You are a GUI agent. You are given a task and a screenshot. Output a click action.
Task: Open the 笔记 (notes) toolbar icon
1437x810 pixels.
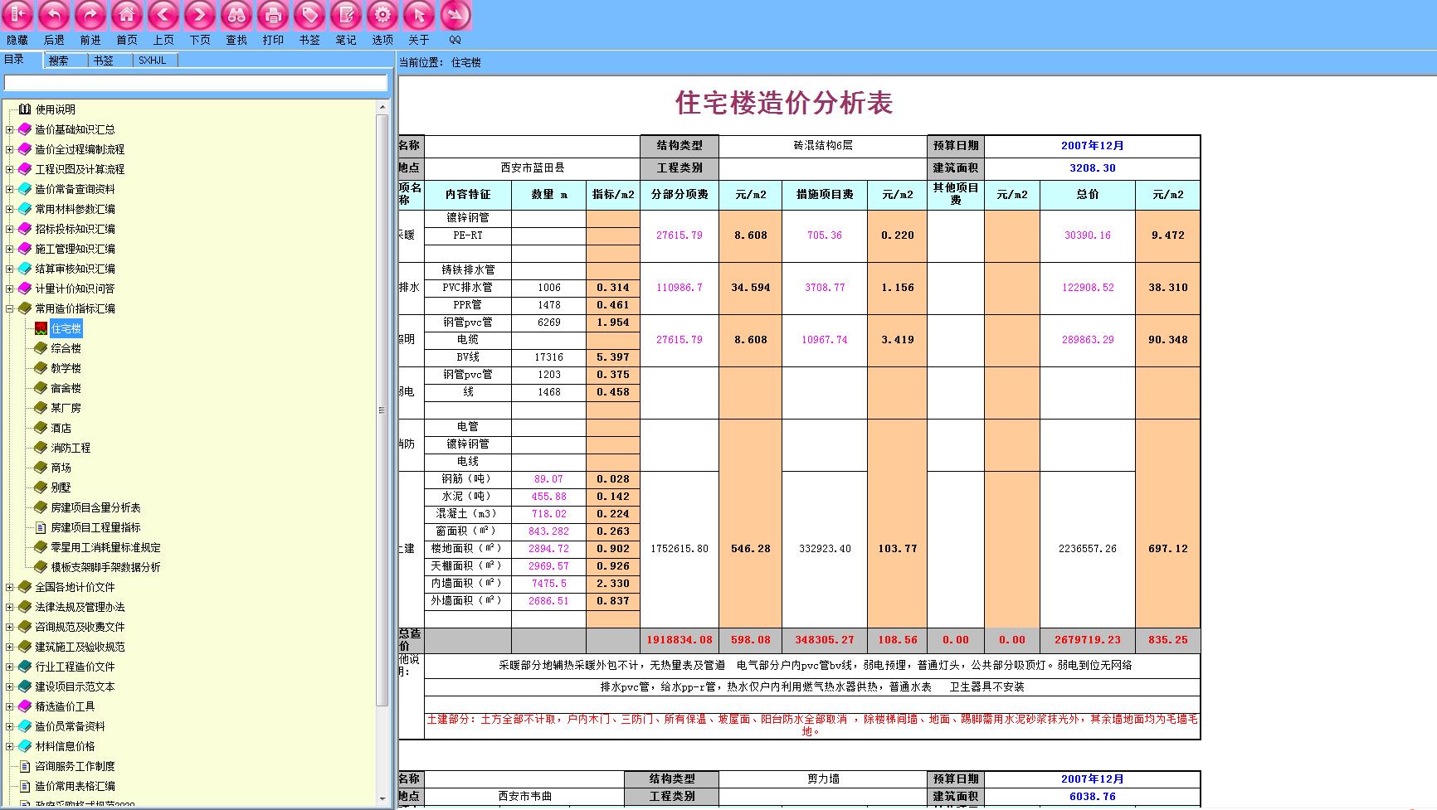(x=346, y=16)
